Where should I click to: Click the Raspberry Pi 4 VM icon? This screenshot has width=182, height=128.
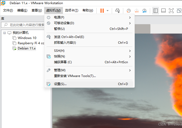tap(14, 43)
